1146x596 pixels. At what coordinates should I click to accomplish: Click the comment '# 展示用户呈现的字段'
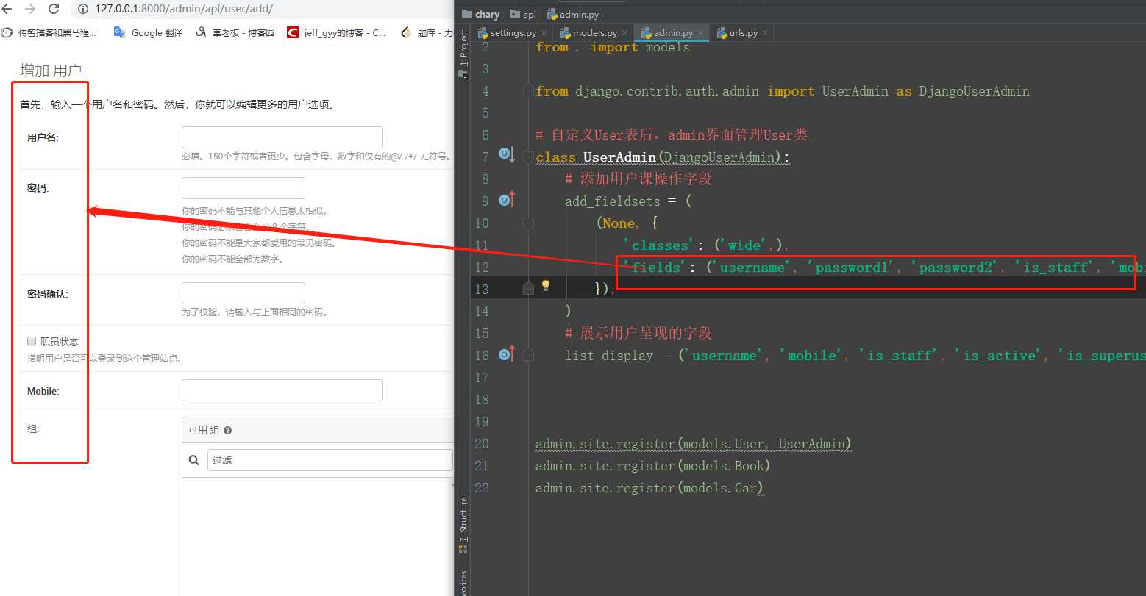638,334
